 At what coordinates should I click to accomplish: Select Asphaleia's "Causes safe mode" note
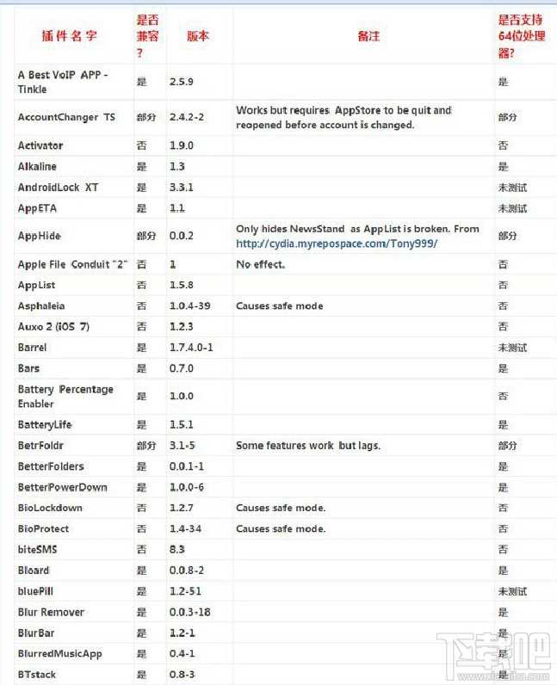[x=280, y=305]
